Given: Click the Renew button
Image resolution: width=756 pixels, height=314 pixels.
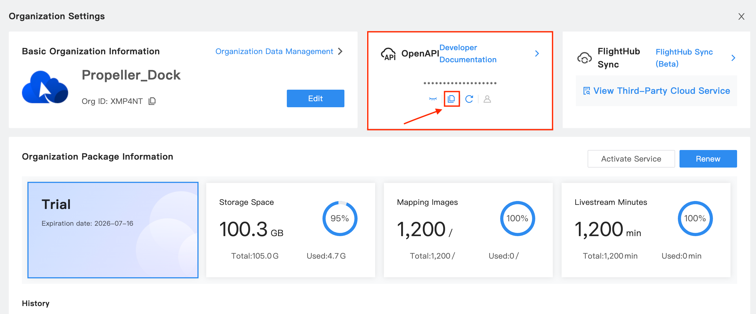Looking at the screenshot, I should [x=708, y=159].
